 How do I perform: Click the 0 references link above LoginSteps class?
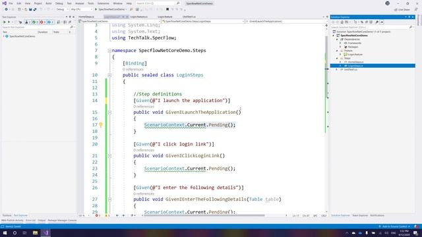click(x=133, y=69)
